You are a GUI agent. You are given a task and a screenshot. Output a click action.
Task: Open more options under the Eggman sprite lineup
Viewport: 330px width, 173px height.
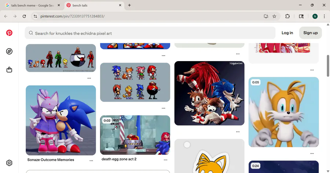[89, 78]
